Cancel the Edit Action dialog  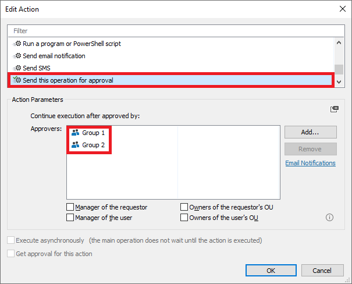(x=322, y=271)
